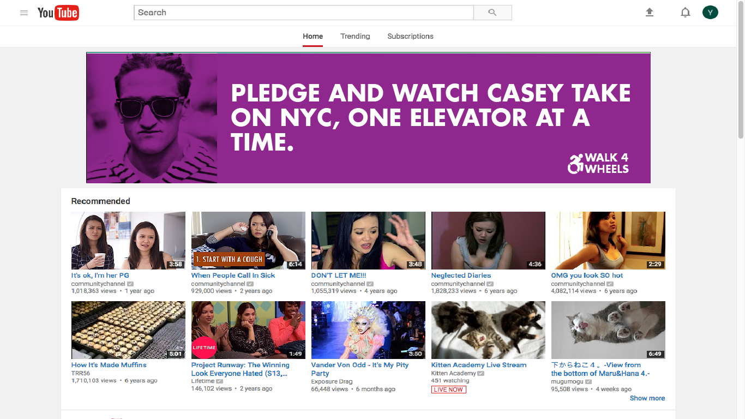Switch to the Trending tab
745x419 pixels.
(355, 36)
